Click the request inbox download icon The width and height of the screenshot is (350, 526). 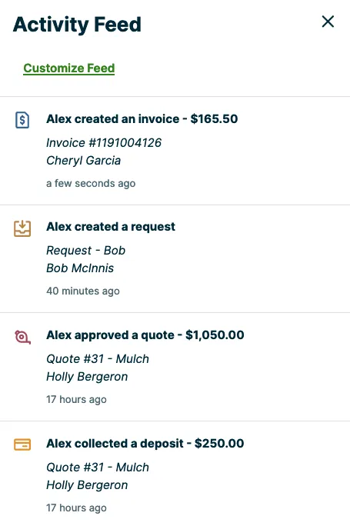click(x=22, y=228)
